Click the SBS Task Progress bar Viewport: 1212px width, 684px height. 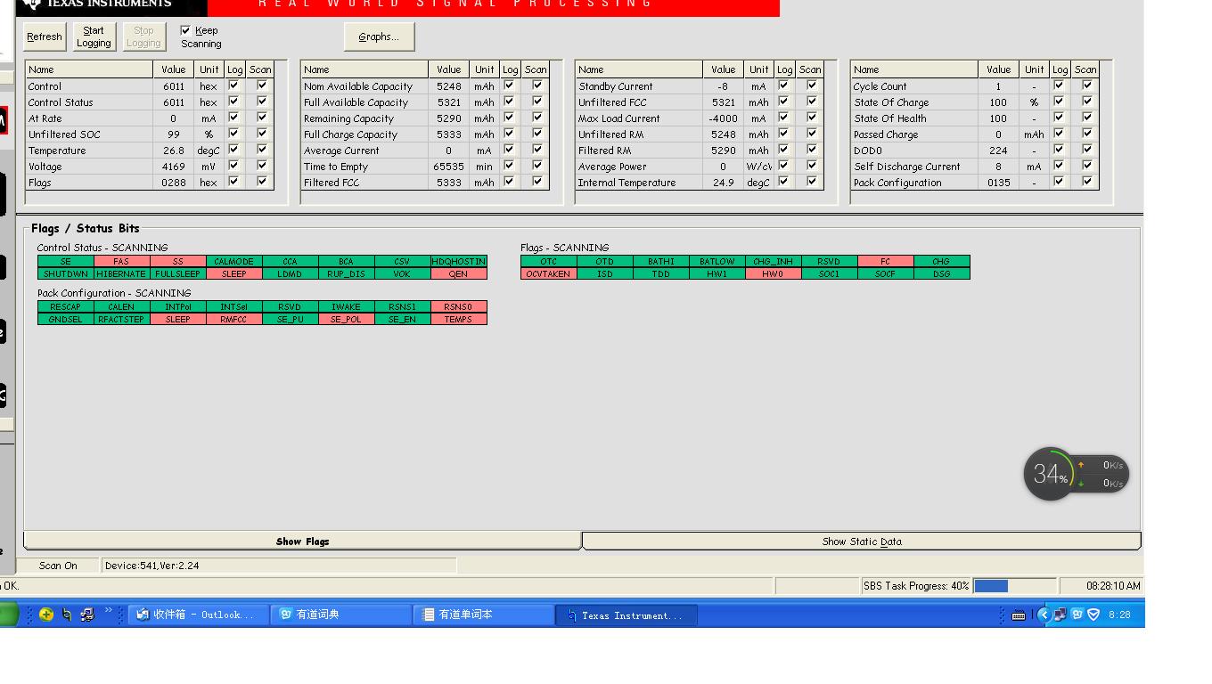click(1014, 585)
